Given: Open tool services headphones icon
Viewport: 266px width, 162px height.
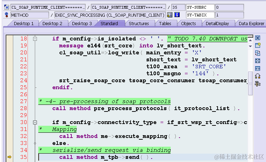Looking at the screenshot, I should pyautogui.click(x=258, y=76).
